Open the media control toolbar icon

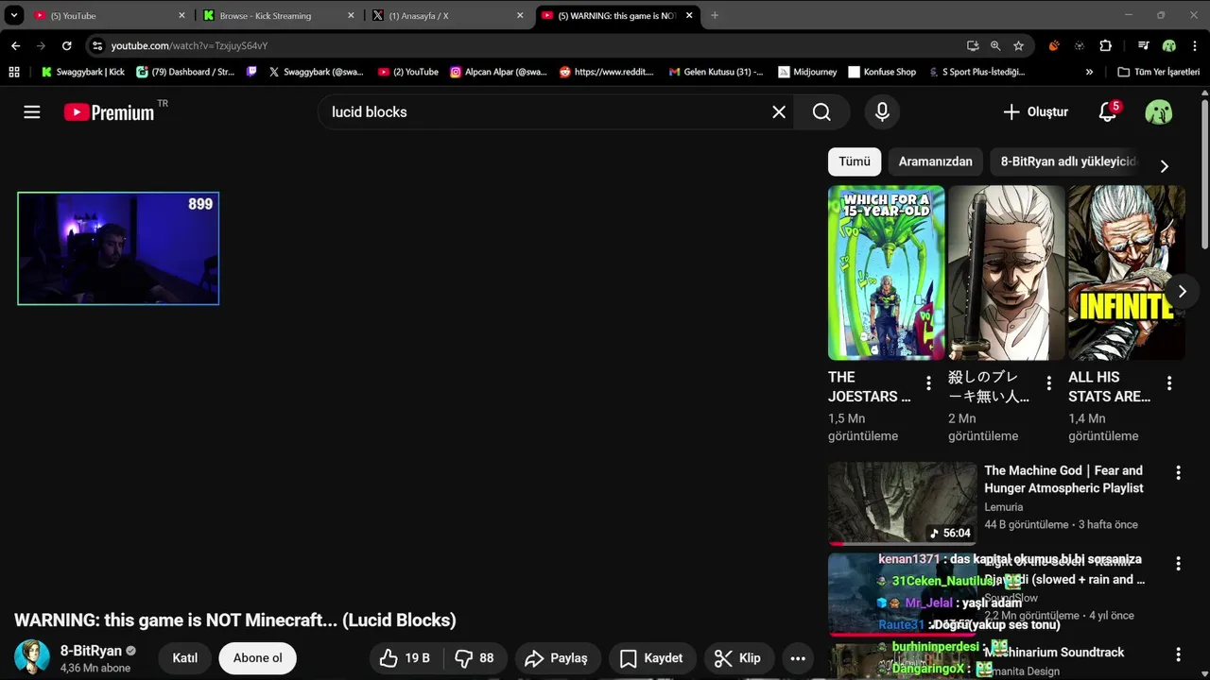1143,45
